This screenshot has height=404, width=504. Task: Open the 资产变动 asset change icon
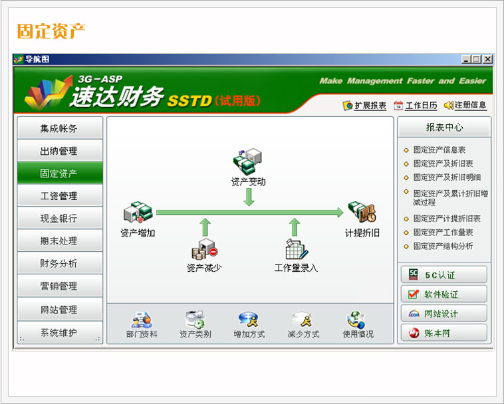[247, 161]
